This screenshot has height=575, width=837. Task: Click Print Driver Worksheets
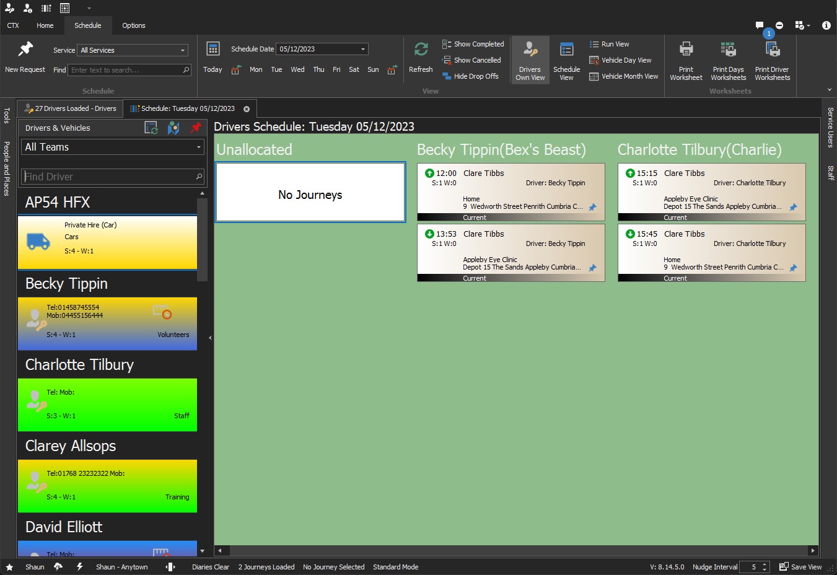(772, 60)
